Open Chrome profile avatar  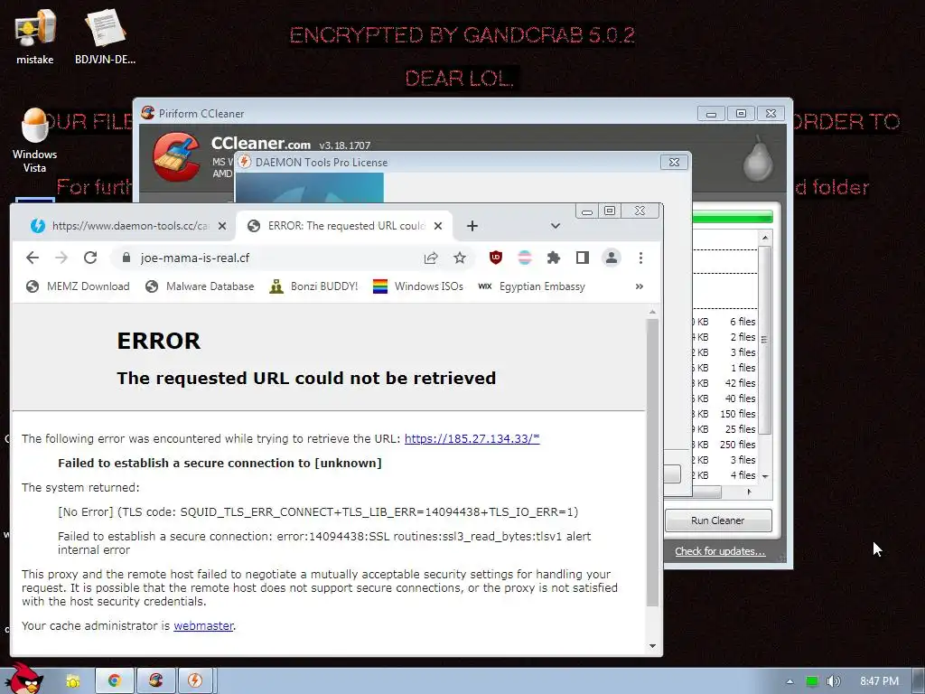point(612,258)
